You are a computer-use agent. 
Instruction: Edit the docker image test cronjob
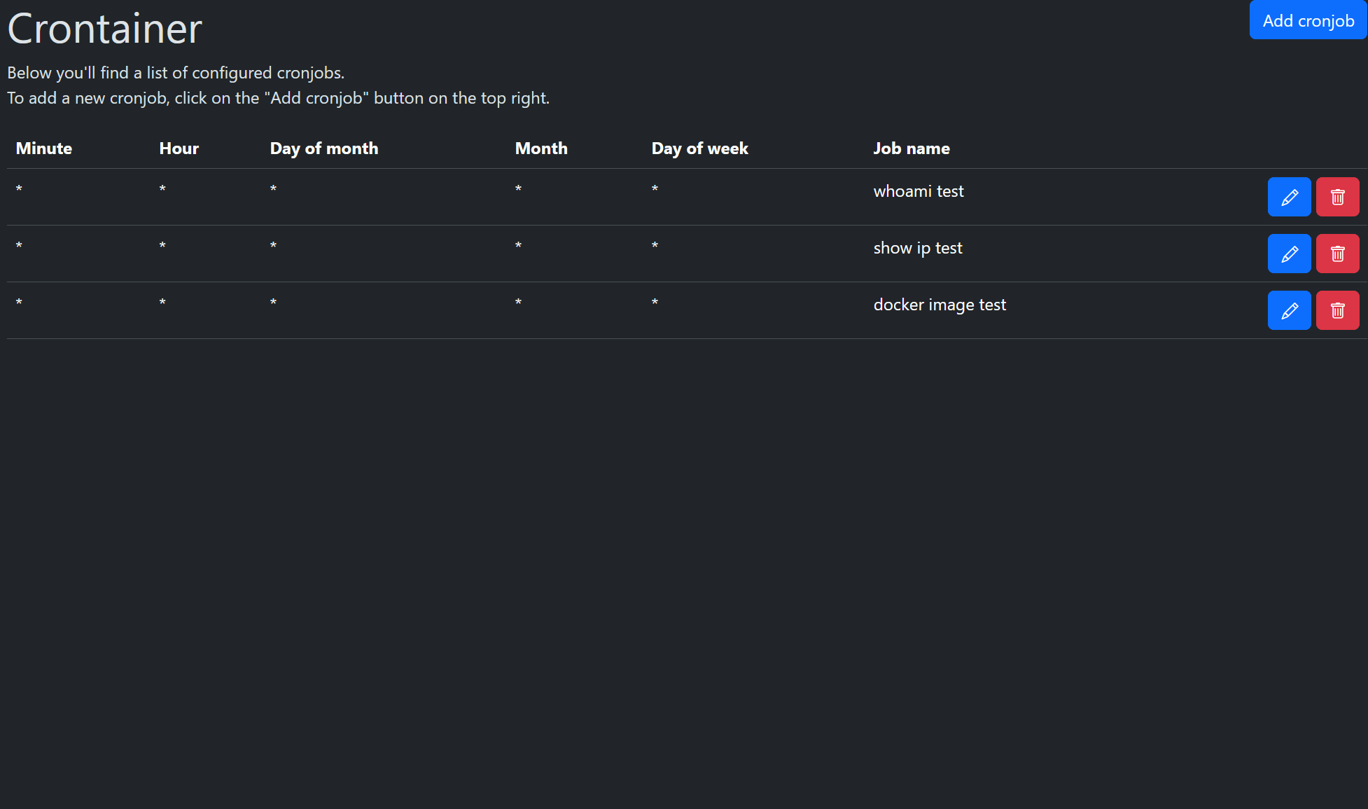point(1289,310)
